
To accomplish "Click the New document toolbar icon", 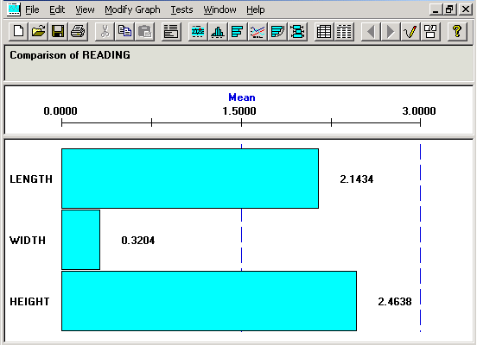I will pyautogui.click(x=18, y=32).
